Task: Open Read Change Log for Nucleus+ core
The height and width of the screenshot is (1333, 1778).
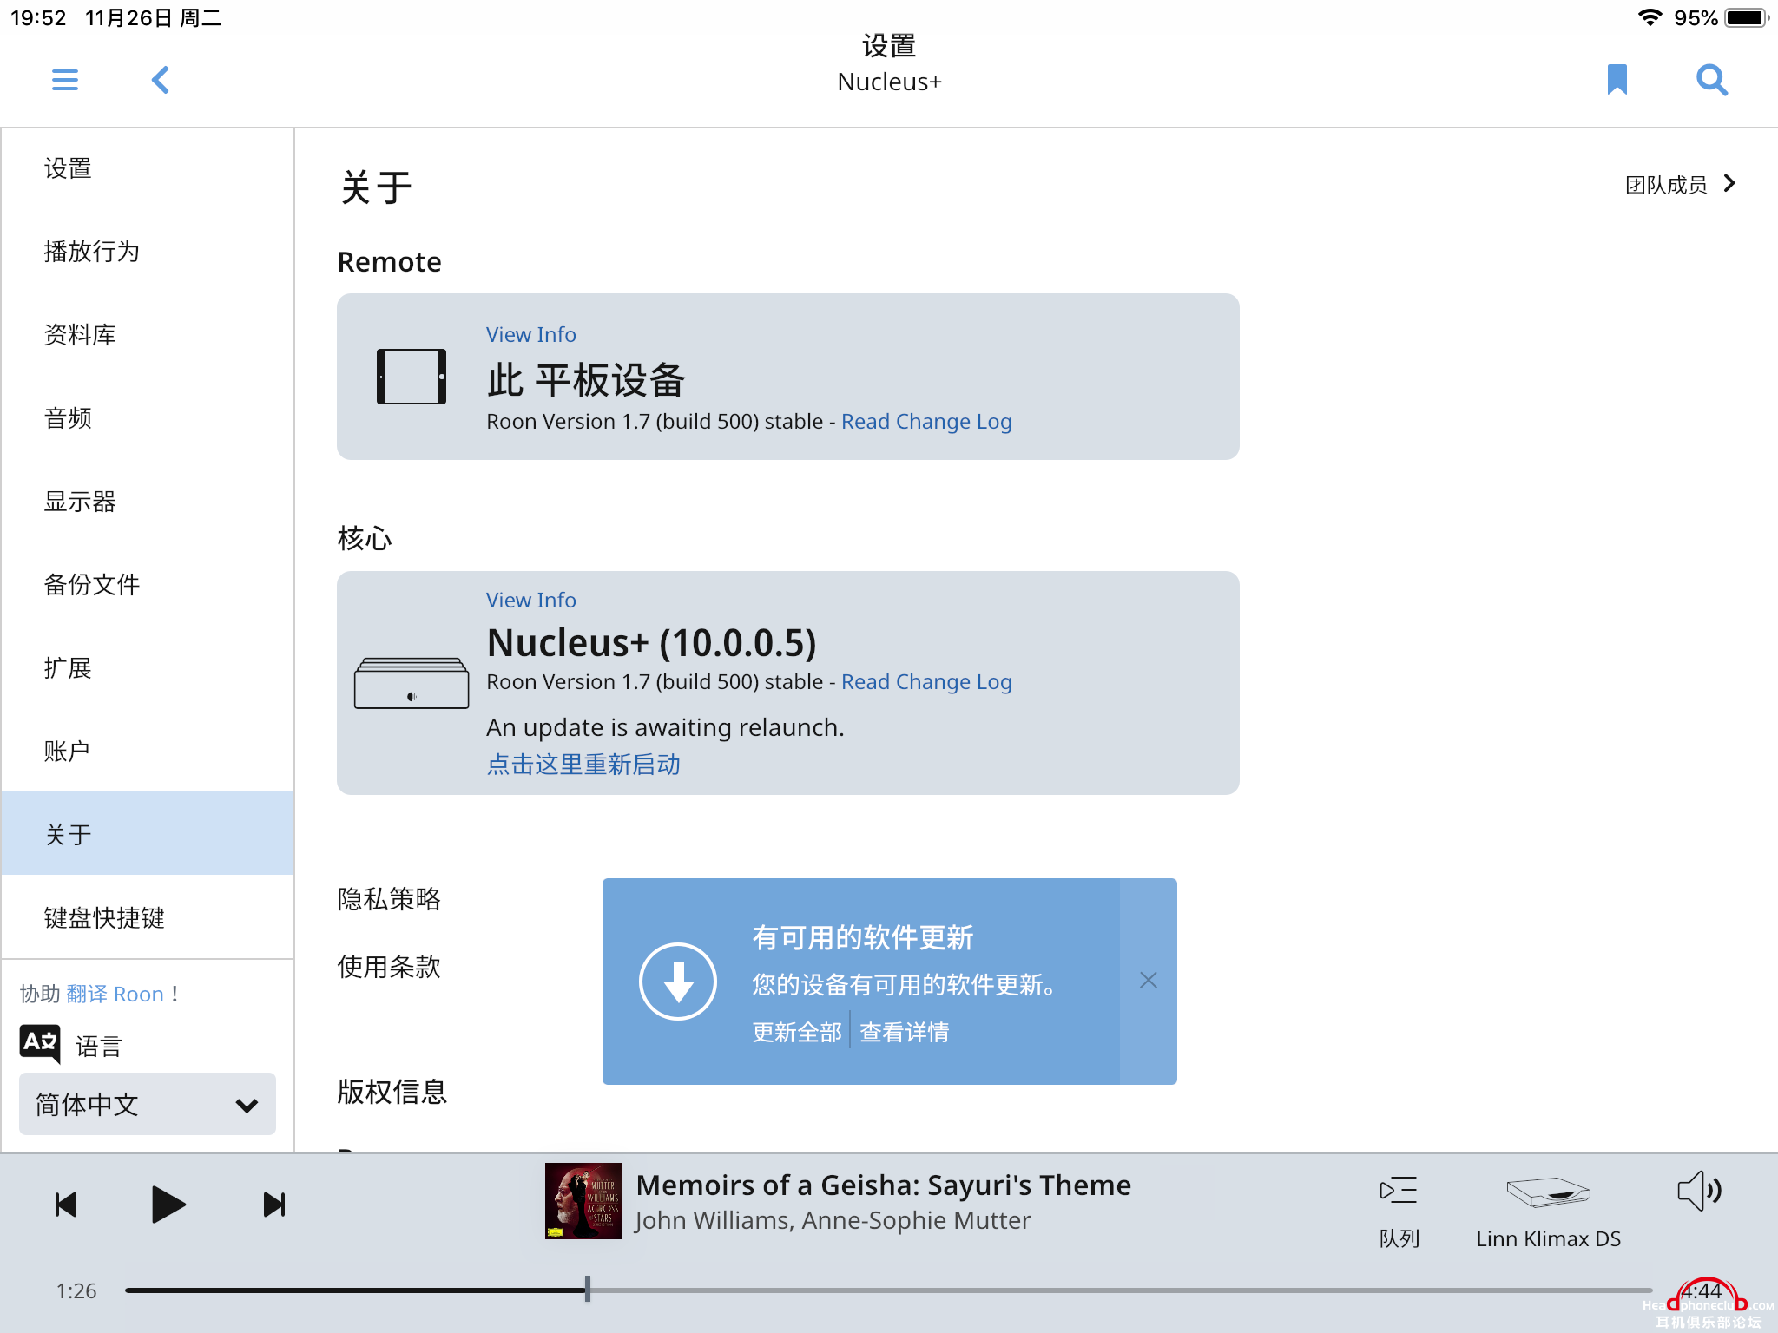Action: tap(926, 682)
